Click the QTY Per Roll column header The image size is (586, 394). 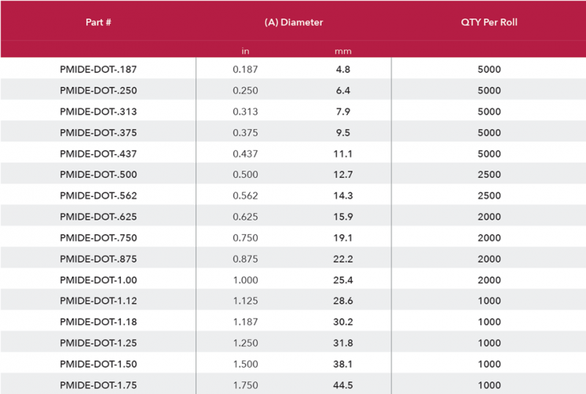point(489,22)
